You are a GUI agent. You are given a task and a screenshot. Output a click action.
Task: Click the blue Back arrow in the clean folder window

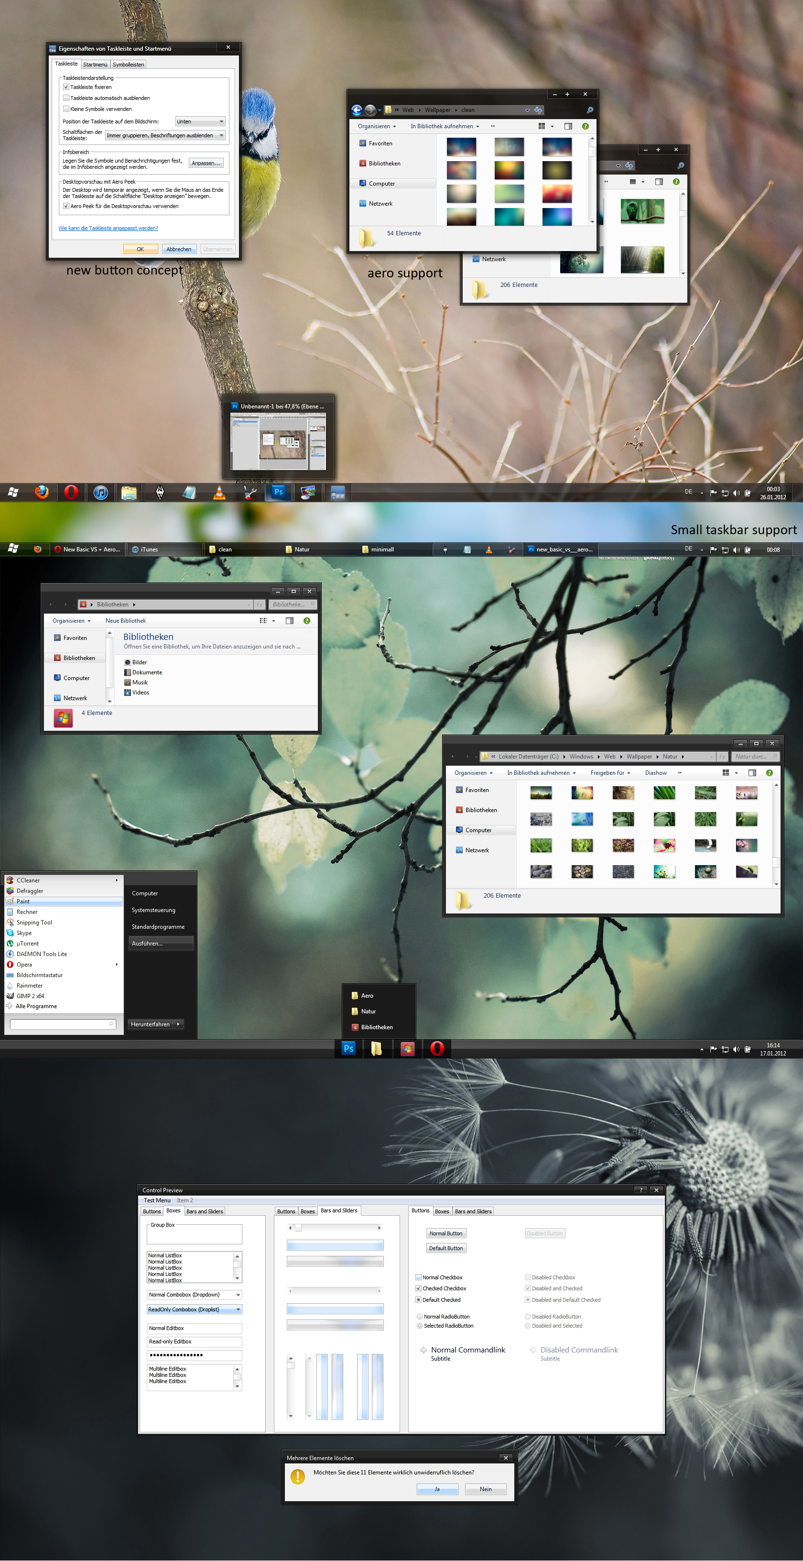click(x=357, y=110)
